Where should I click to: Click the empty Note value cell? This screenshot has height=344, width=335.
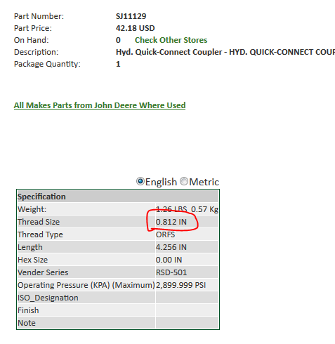click(187, 323)
